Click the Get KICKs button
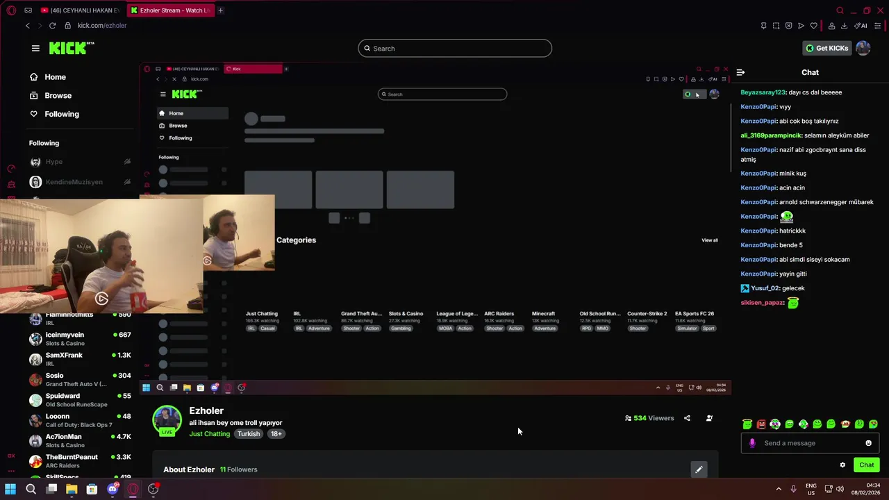 pyautogui.click(x=826, y=48)
